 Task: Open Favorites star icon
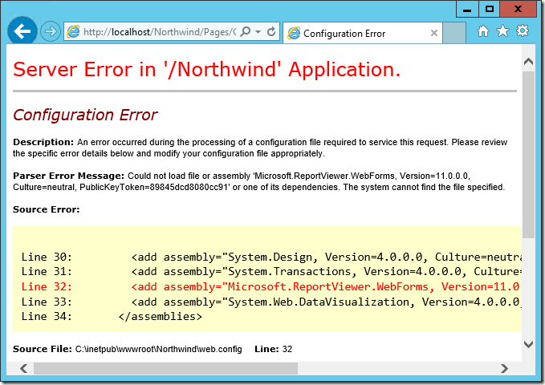[x=502, y=31]
